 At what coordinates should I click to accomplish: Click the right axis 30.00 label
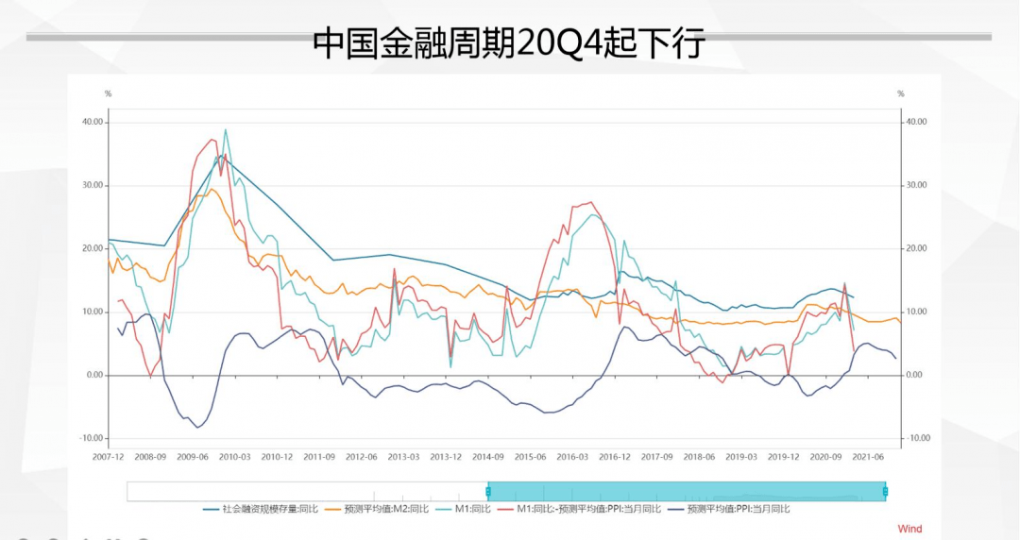point(916,185)
